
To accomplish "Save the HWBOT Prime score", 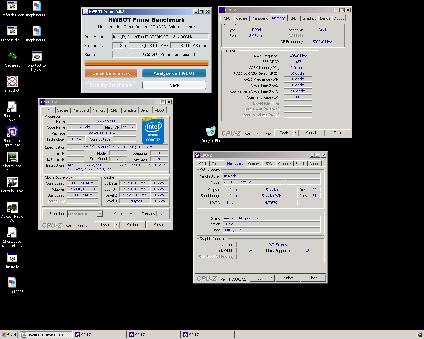I will [174, 85].
